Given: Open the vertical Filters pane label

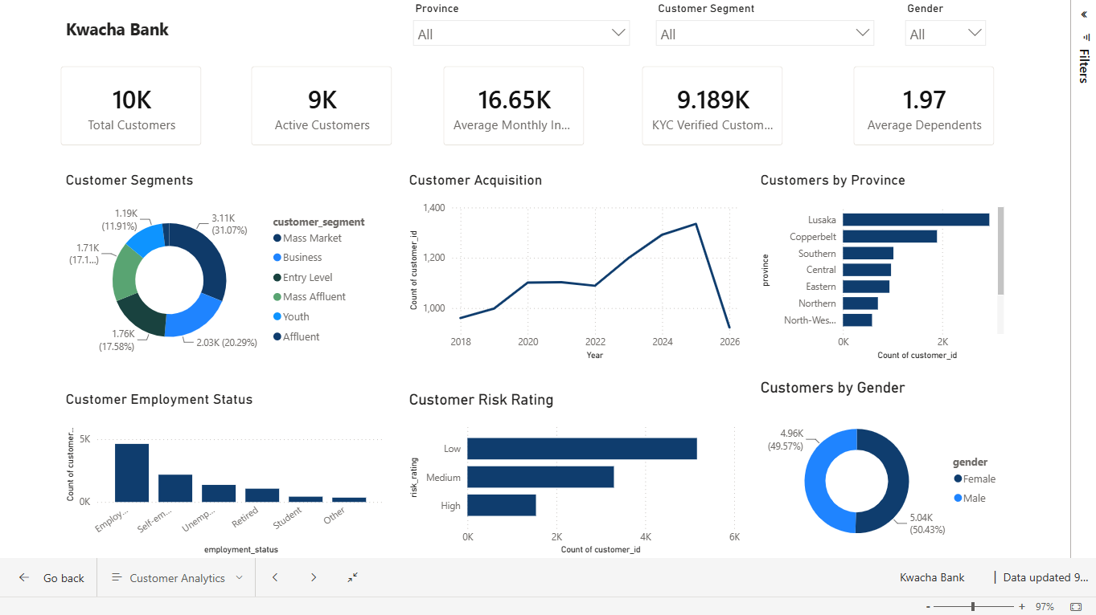Looking at the screenshot, I should (x=1083, y=67).
